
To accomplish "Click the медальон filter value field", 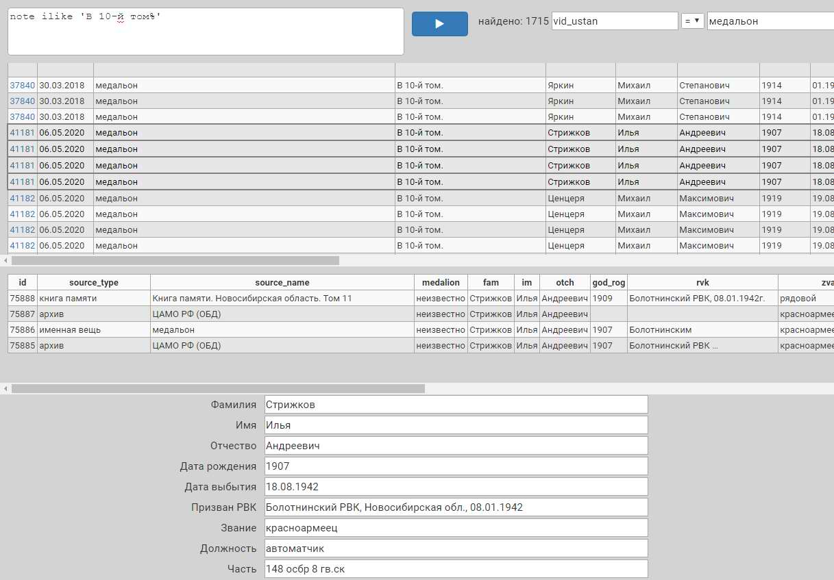I will (x=769, y=21).
